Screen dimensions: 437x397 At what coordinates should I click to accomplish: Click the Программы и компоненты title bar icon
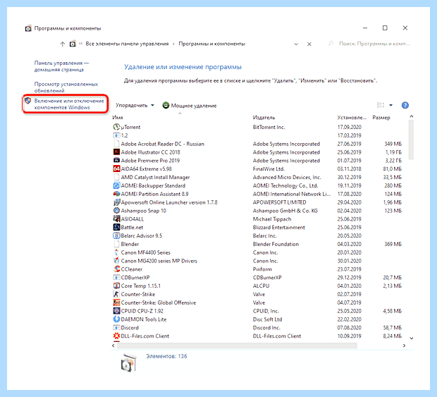pos(28,28)
